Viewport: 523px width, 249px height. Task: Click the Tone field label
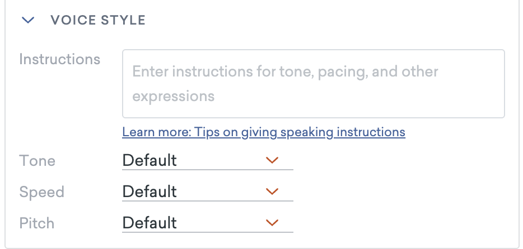pos(38,161)
